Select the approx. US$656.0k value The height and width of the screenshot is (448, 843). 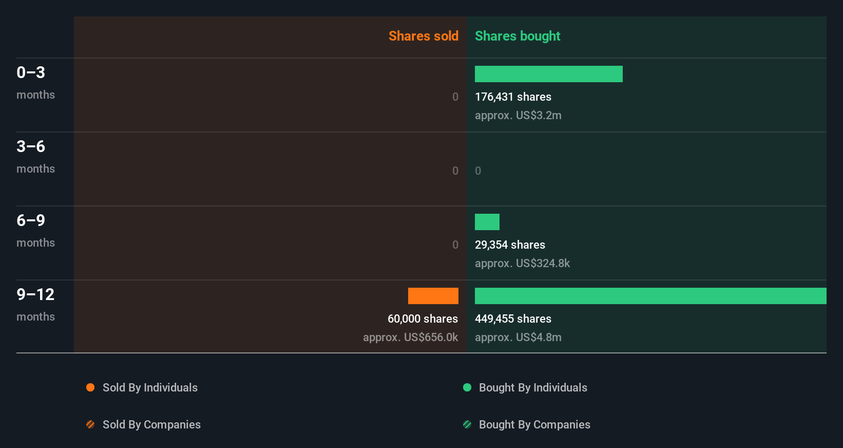[410, 338]
